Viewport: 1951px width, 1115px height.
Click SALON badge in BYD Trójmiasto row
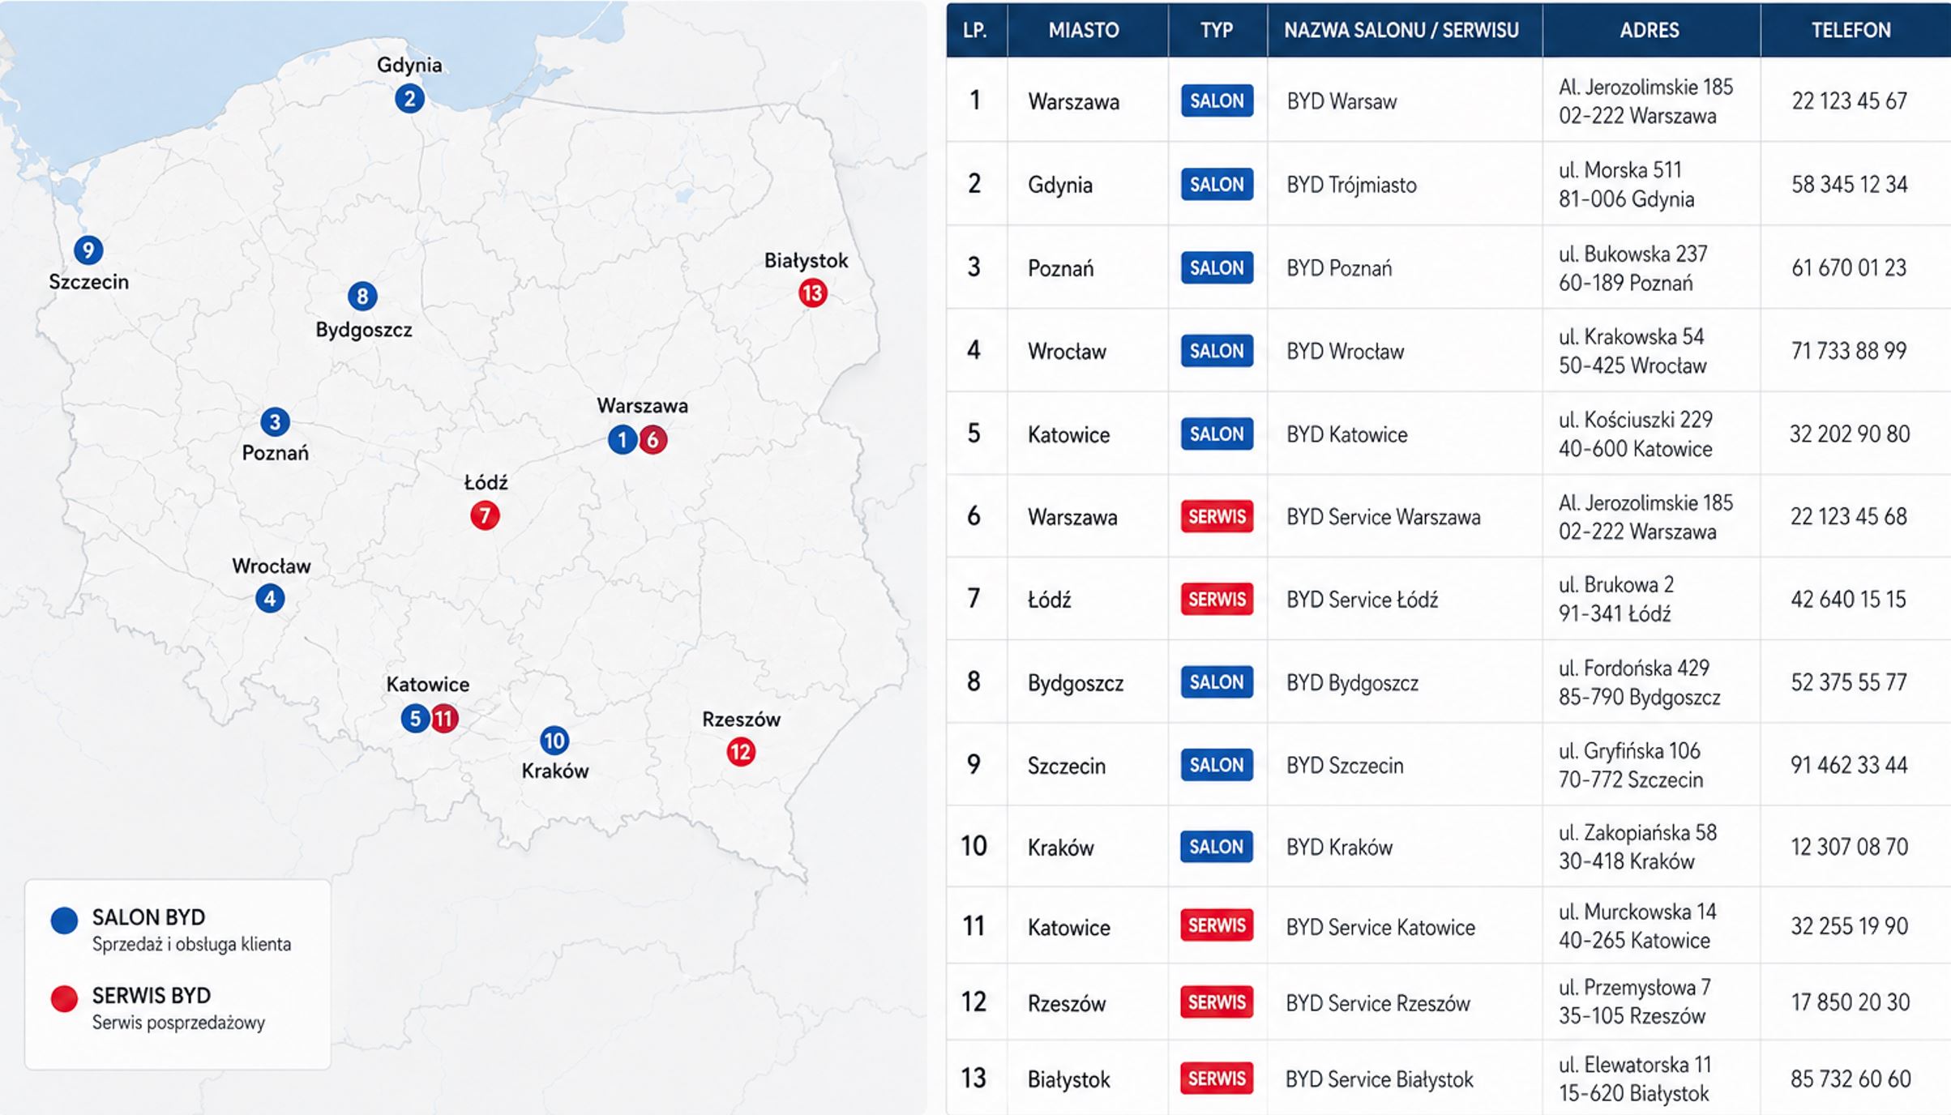click(1217, 184)
